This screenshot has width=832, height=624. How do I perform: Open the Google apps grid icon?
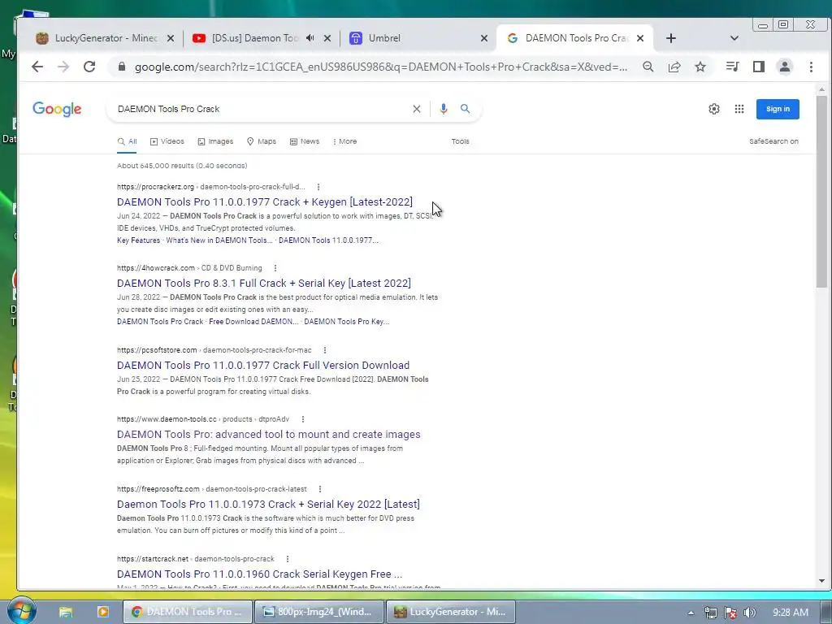[739, 109]
